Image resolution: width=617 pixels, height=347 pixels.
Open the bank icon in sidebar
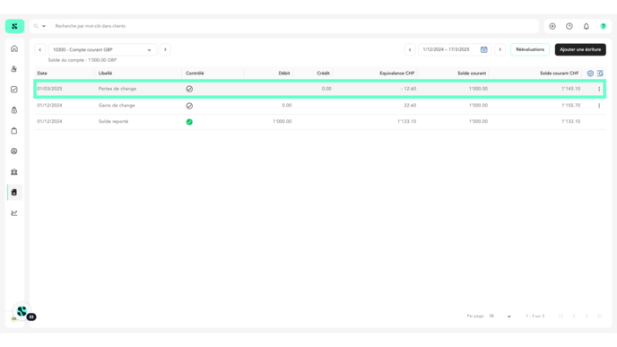click(x=14, y=172)
